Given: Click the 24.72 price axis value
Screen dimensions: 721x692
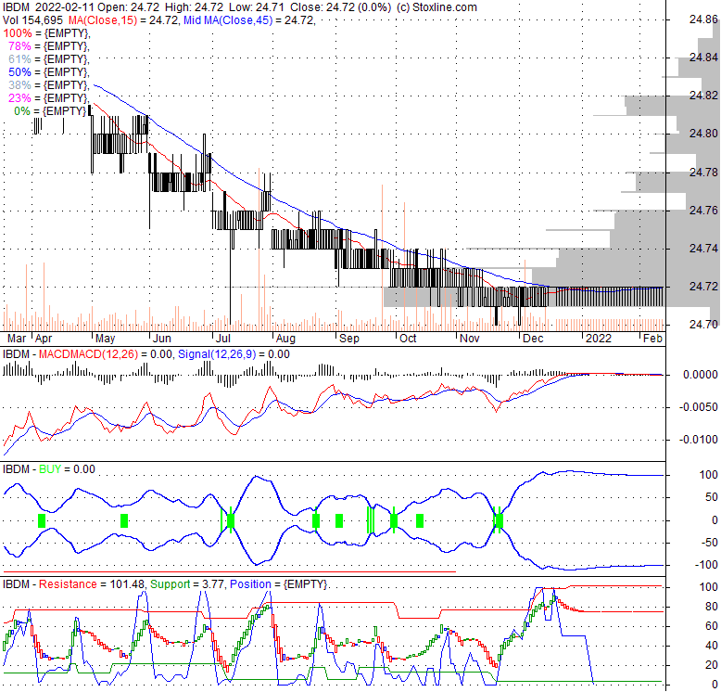Looking at the screenshot, I should pyautogui.click(x=703, y=287).
